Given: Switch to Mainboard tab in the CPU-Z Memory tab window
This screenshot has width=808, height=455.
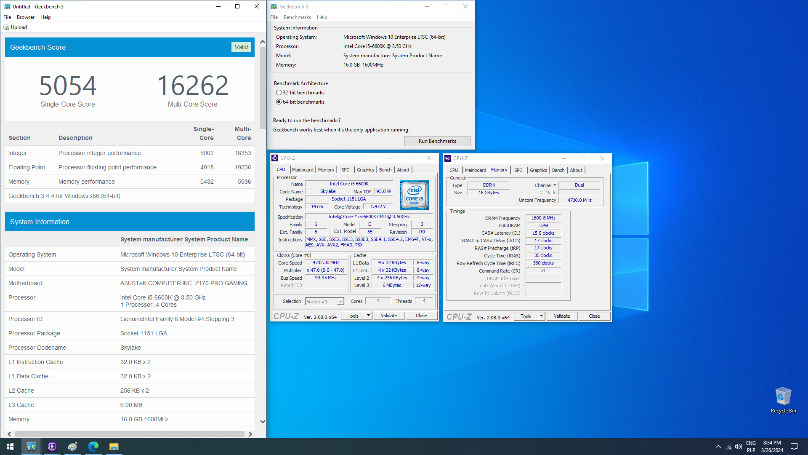Looking at the screenshot, I should click(476, 170).
